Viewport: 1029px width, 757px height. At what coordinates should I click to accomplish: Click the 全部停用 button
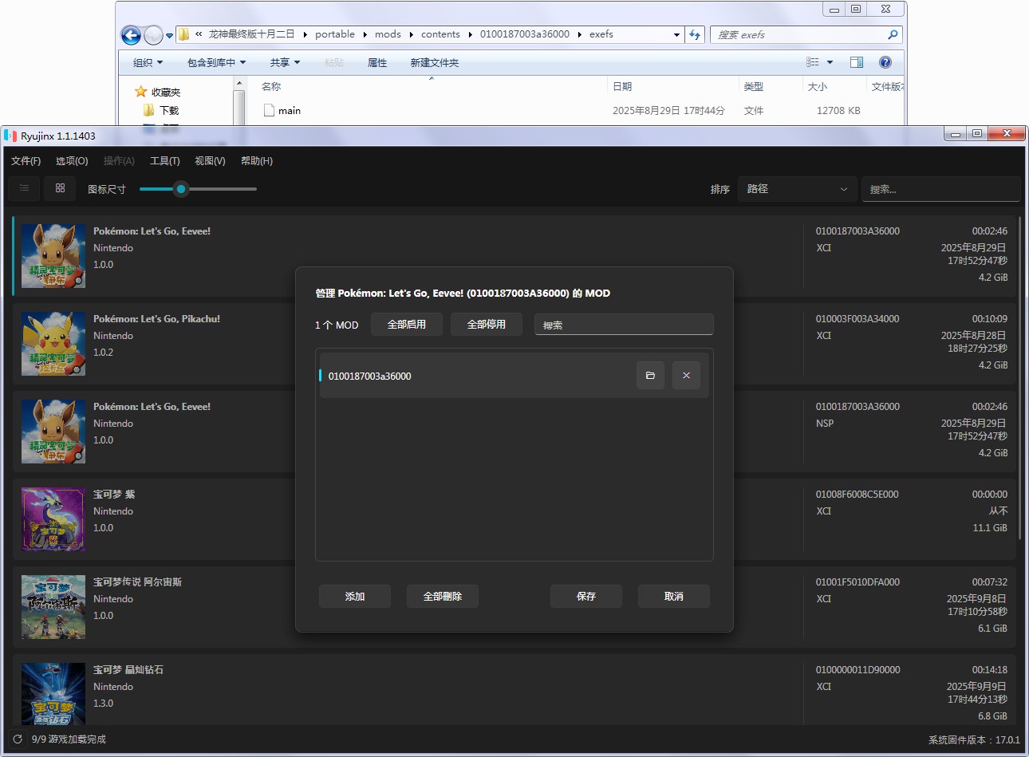[x=486, y=325]
